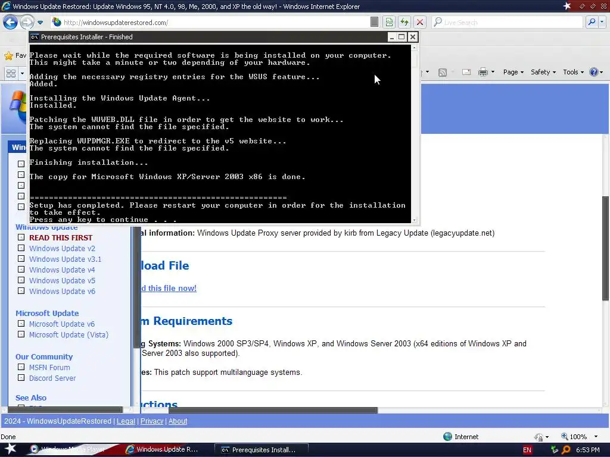This screenshot has height=457, width=610.
Task: Open the MSFN Forum link
Action: point(49,368)
